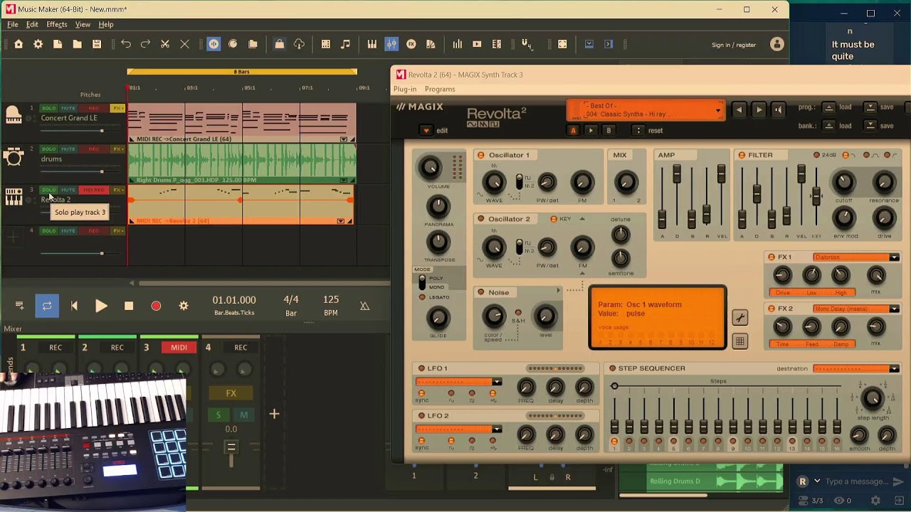Open Revolta Programs menu
This screenshot has height=512, width=911.
pyautogui.click(x=440, y=89)
